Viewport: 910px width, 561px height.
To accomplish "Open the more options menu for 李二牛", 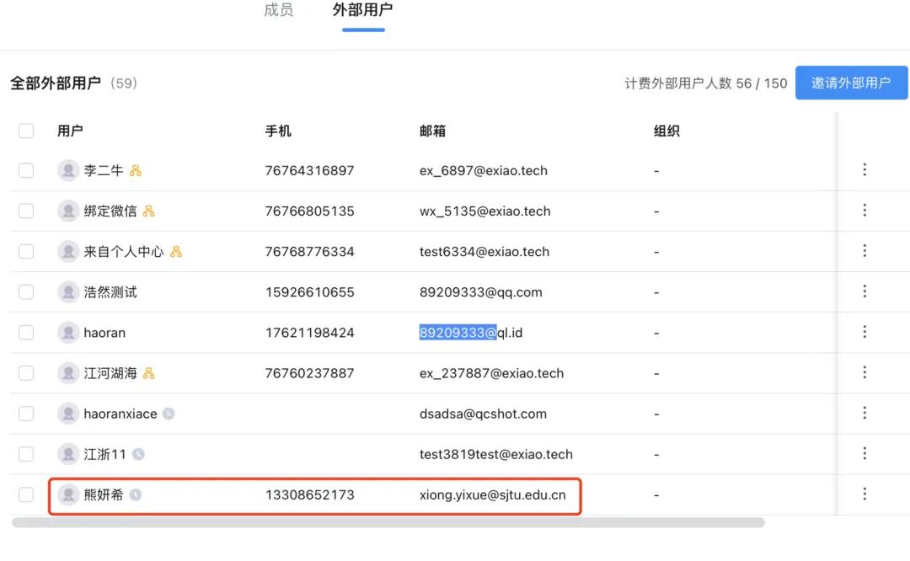I will click(864, 169).
